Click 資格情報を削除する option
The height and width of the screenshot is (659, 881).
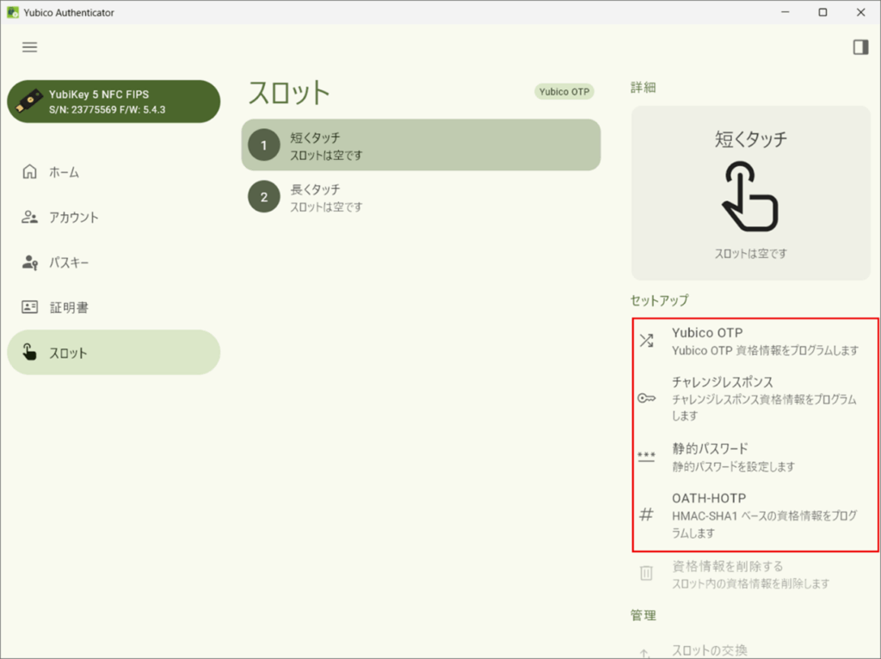pos(755,574)
